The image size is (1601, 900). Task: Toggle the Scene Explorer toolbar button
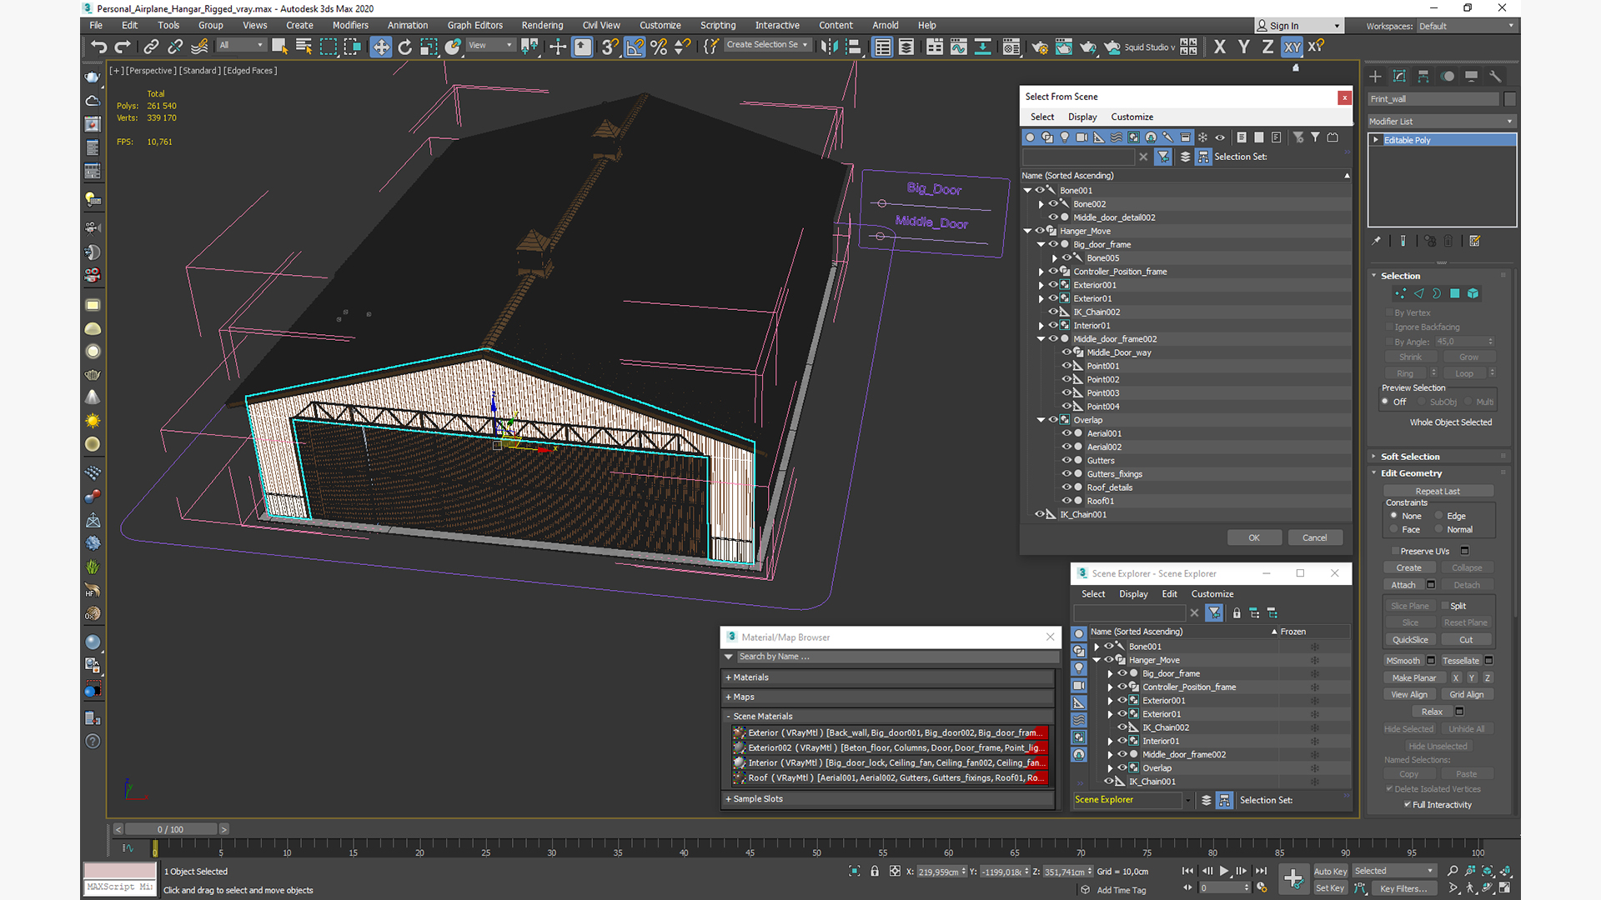coord(882,47)
